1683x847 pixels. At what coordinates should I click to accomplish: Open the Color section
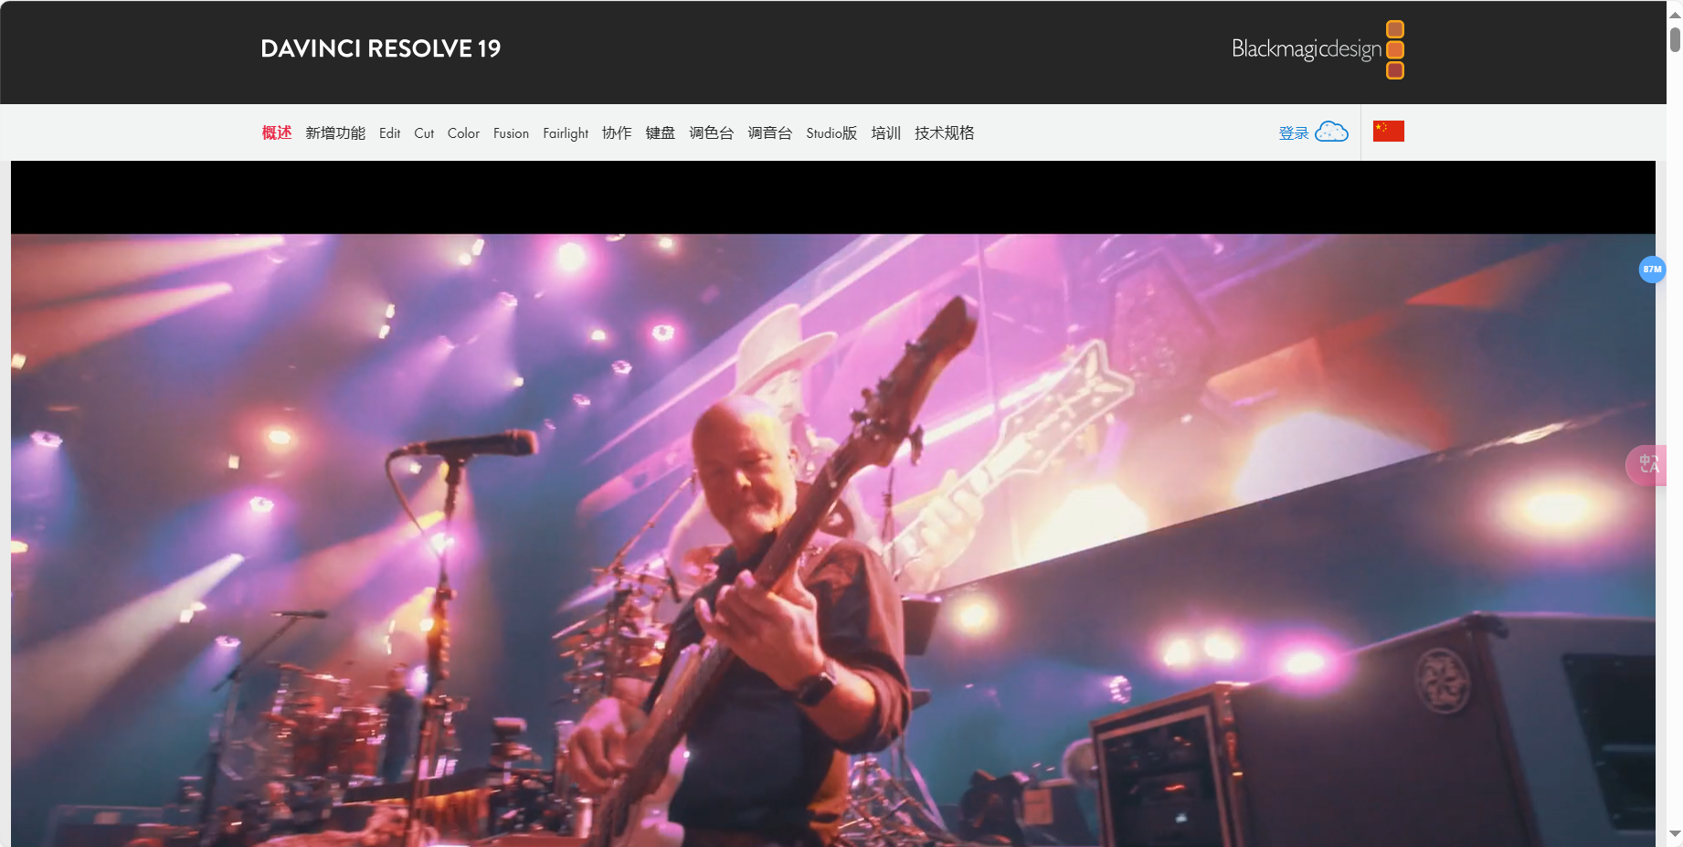[463, 132]
